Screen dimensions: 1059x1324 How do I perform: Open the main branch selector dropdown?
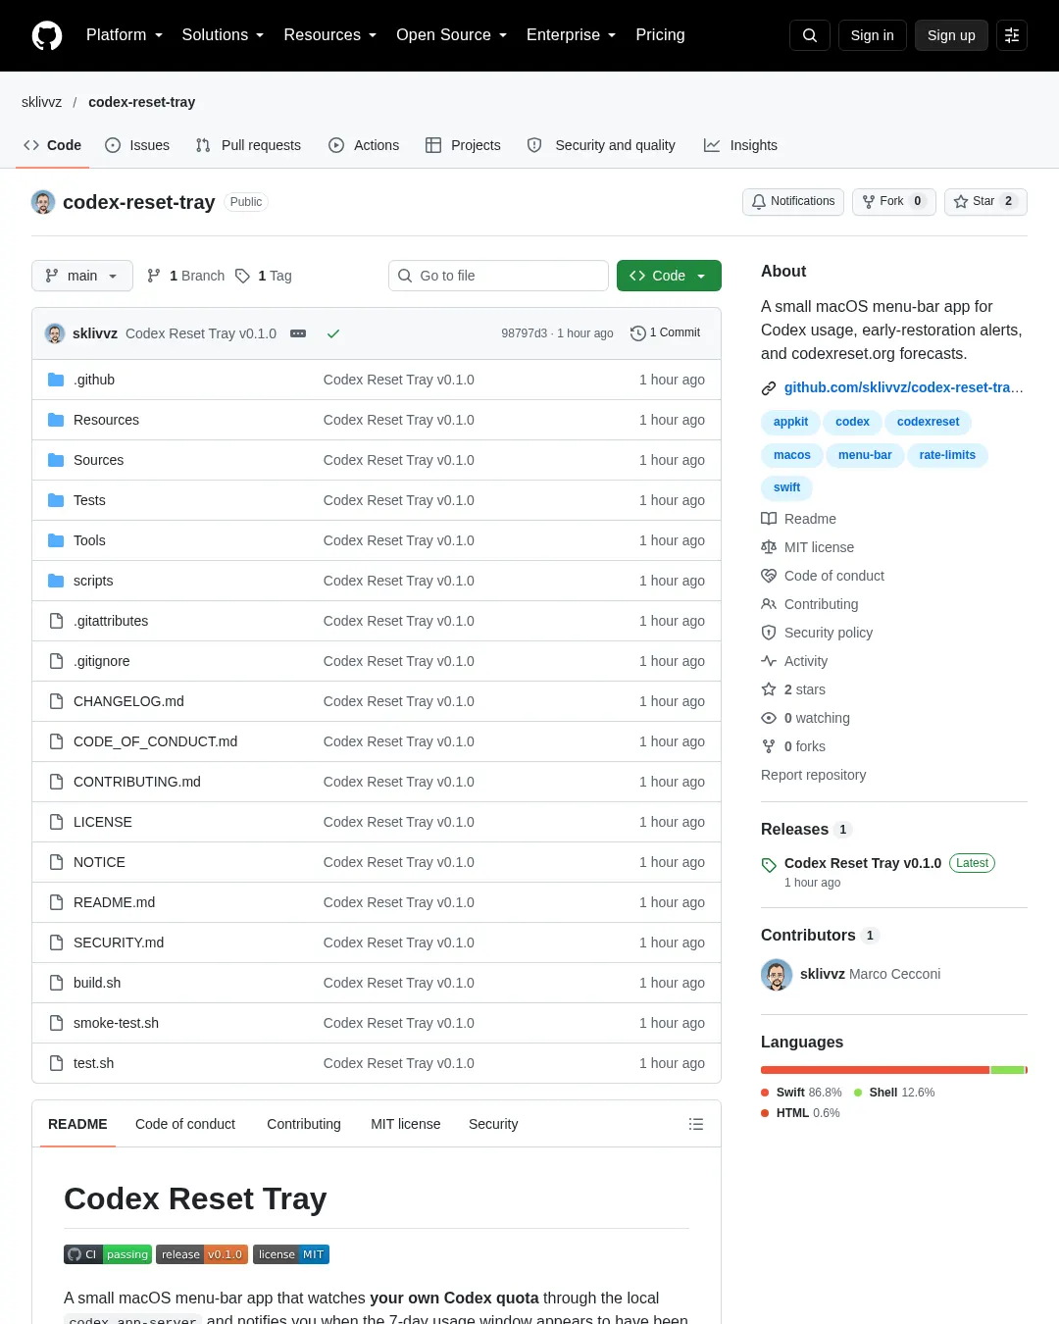[x=81, y=276]
